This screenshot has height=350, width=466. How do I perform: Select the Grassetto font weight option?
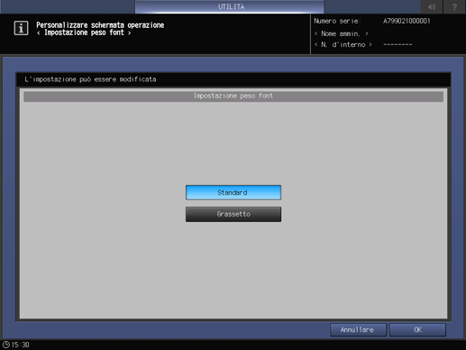(x=233, y=214)
